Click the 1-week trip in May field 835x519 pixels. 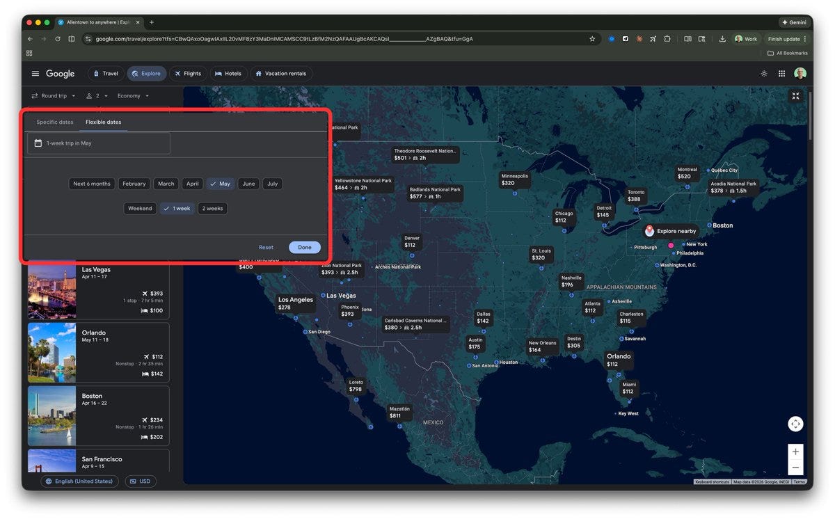(99, 143)
